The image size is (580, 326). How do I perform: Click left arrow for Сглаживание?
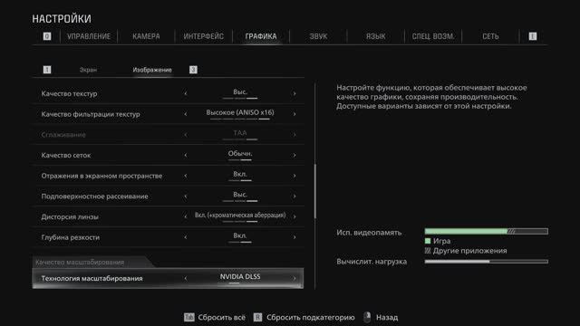(x=186, y=135)
